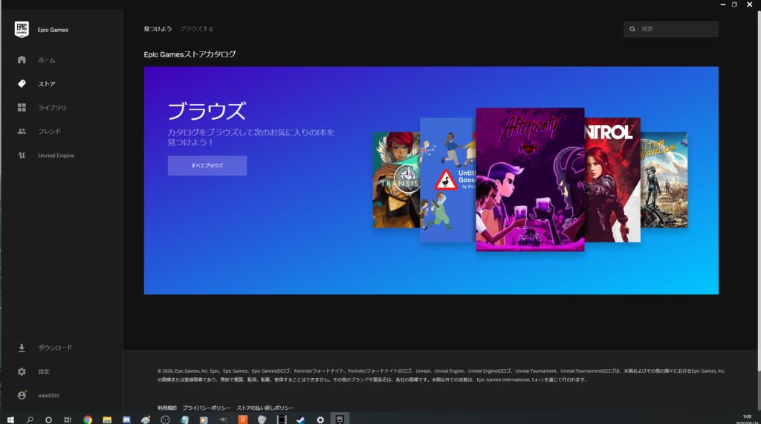Image resolution: width=761 pixels, height=424 pixels.
Task: Click the Control game cover
Action: click(612, 180)
